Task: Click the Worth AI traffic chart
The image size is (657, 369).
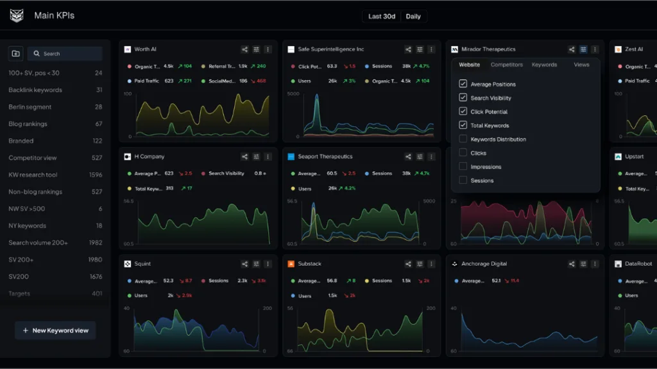Action: tap(202, 115)
